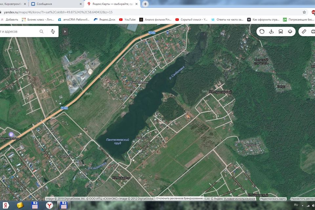Screen dimensions: 315x210
Task: Open a new browser tab
Action: (145, 4)
